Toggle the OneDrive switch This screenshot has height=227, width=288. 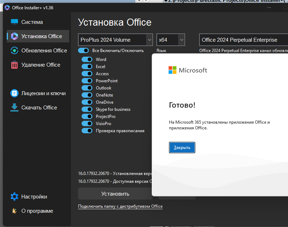coord(87,102)
